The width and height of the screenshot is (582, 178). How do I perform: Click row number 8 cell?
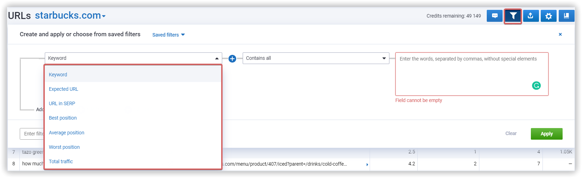tap(14, 164)
